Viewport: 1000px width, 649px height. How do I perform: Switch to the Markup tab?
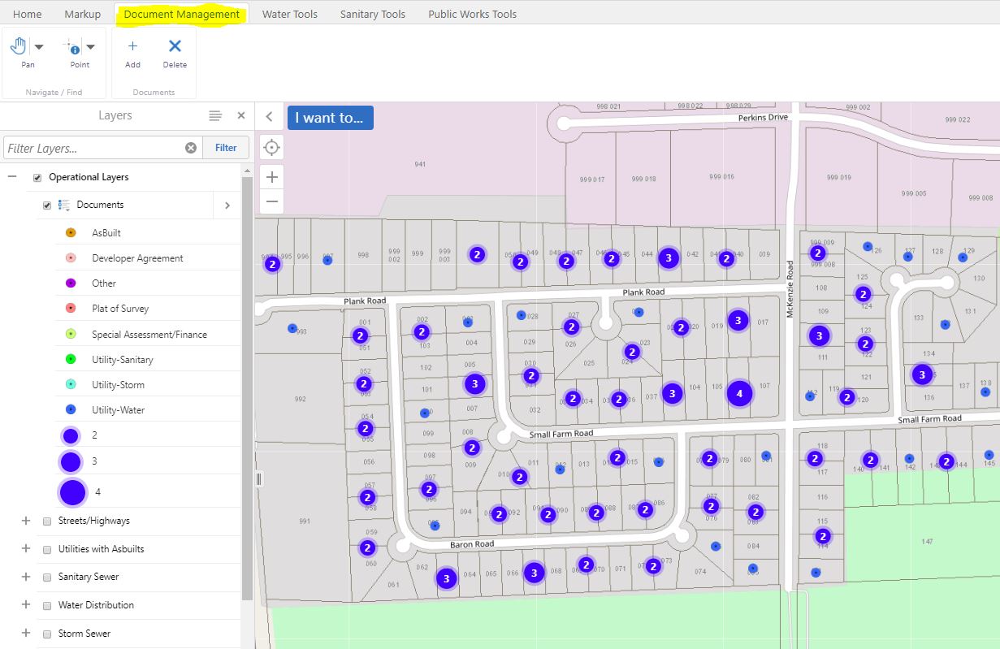click(x=83, y=14)
